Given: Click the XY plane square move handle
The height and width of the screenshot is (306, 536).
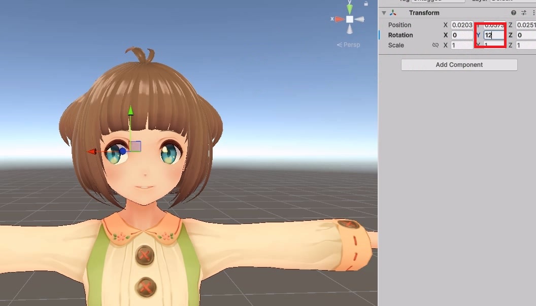Looking at the screenshot, I should (x=135, y=146).
